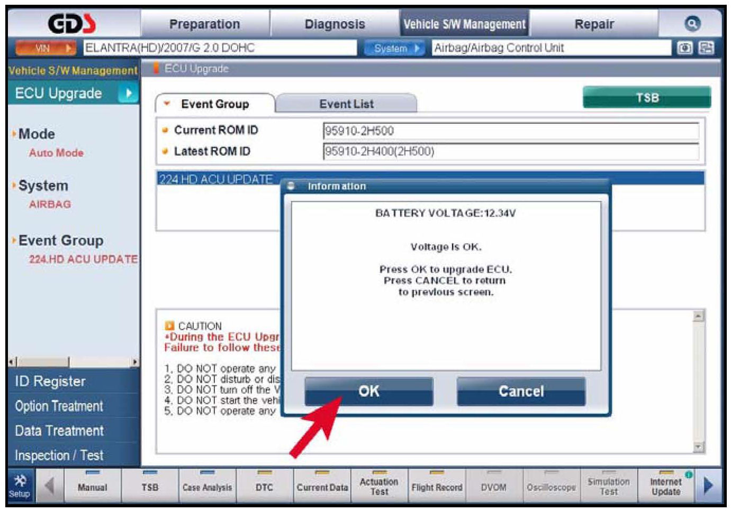Click the System button
Screen dimensions: 731x511
click(394, 48)
